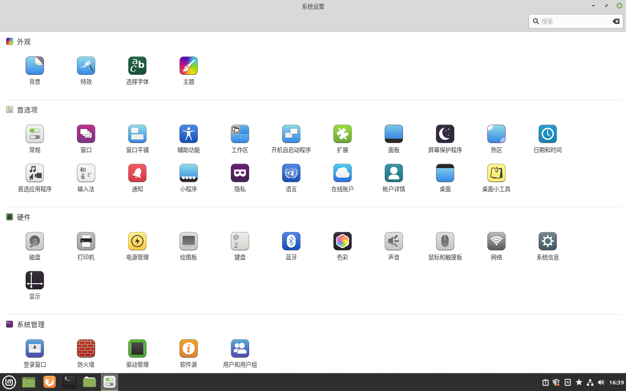Open the network tray applet
This screenshot has width=626, height=391.
590,382
